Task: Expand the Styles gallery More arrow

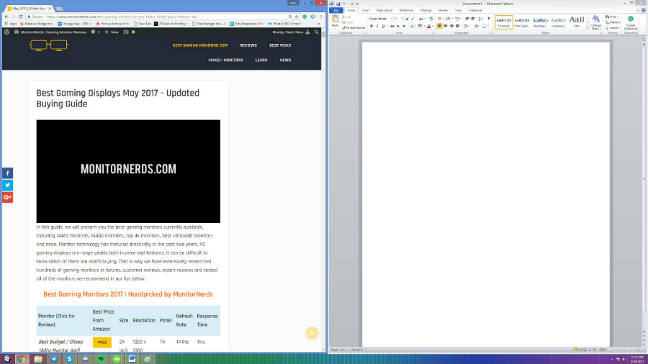Action: [588, 27]
